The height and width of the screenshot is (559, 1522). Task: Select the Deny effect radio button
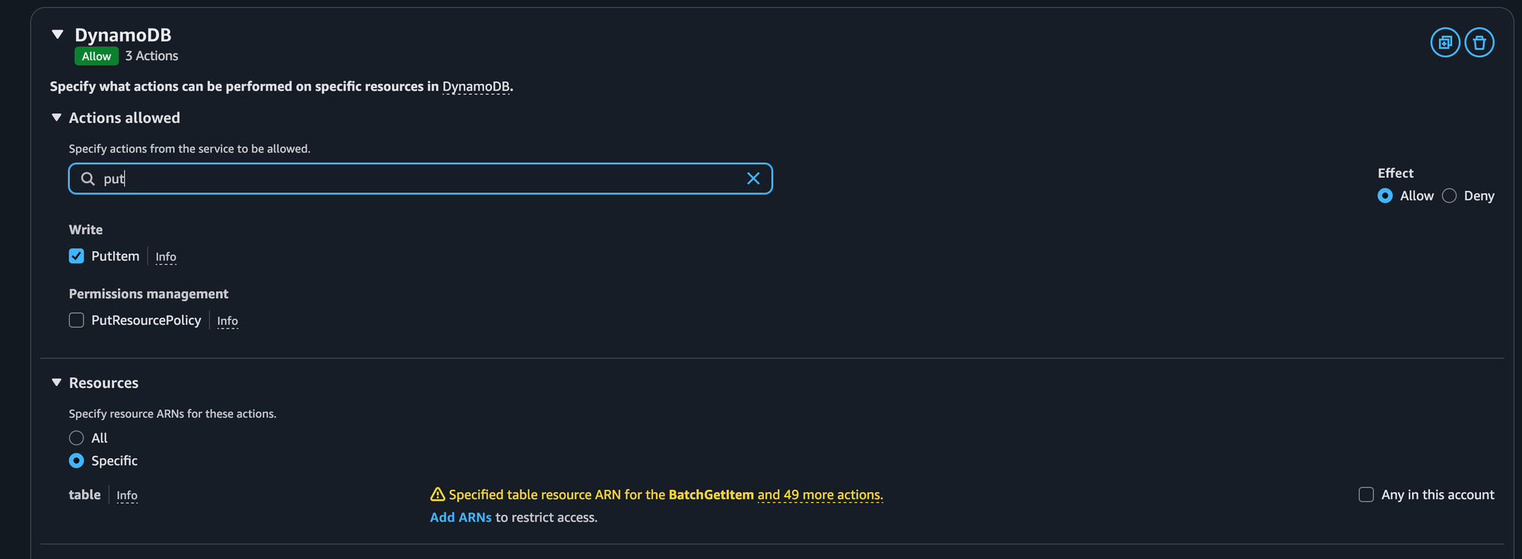pyautogui.click(x=1449, y=195)
